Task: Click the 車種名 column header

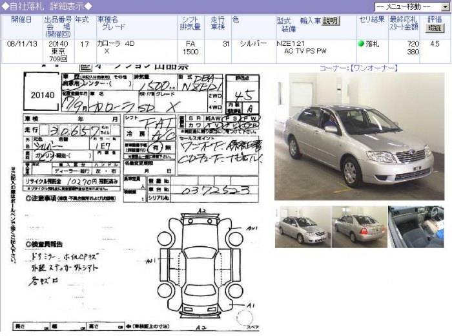Action: click(108, 19)
